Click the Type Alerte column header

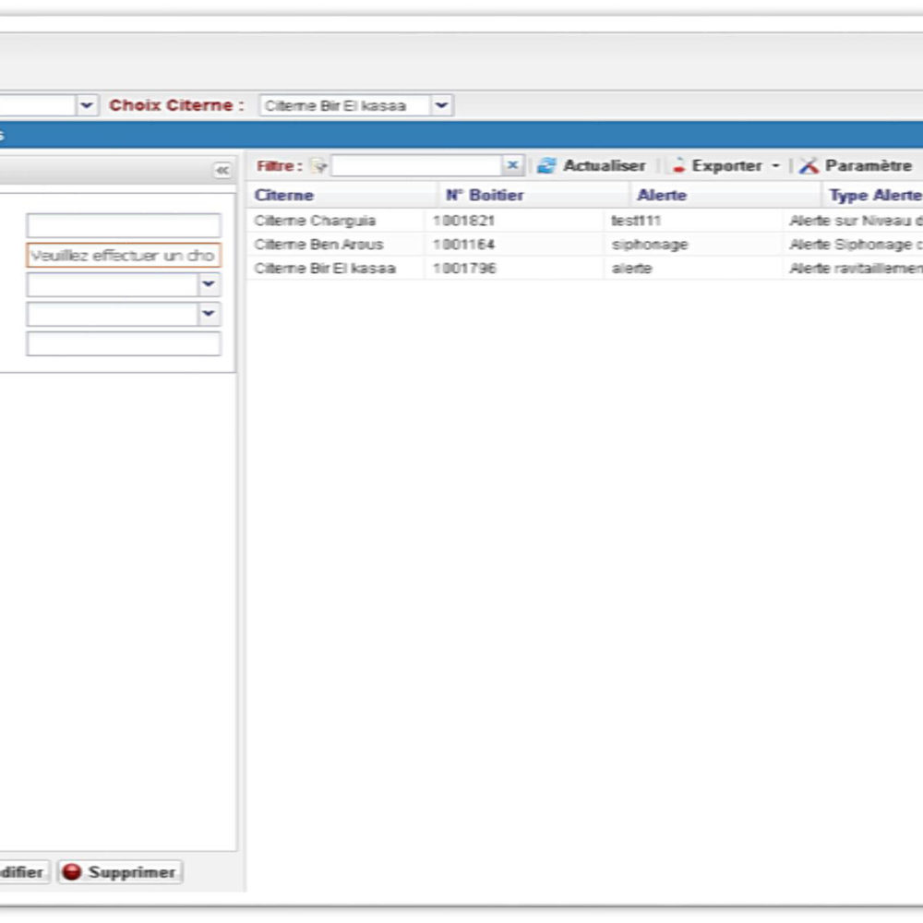point(874,196)
